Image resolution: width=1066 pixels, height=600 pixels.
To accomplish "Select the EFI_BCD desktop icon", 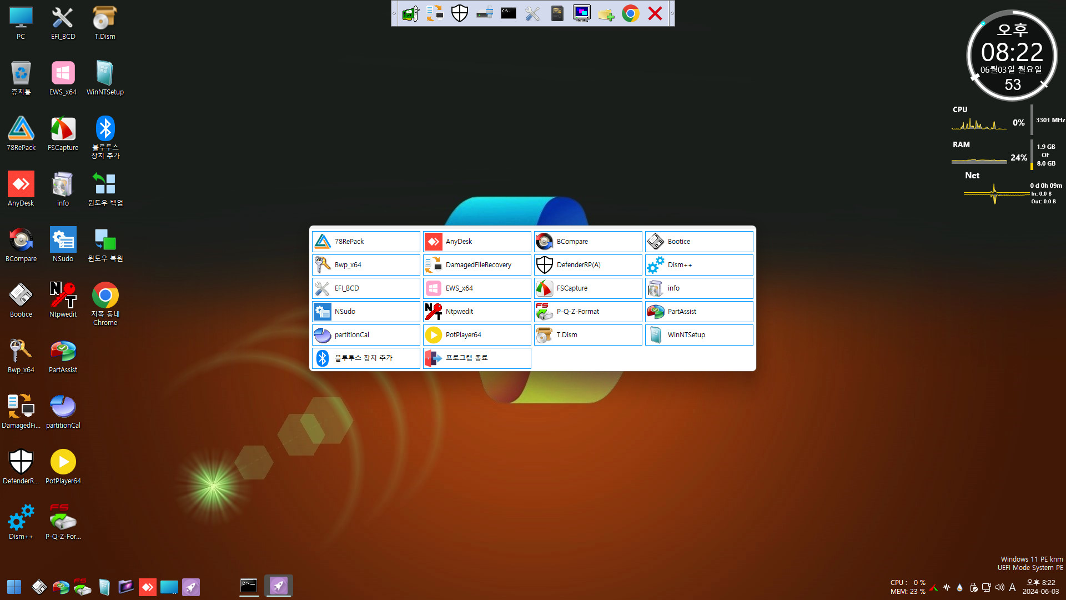I will 63,23.
